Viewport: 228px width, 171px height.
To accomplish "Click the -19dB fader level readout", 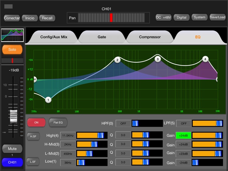I will tap(14, 70).
